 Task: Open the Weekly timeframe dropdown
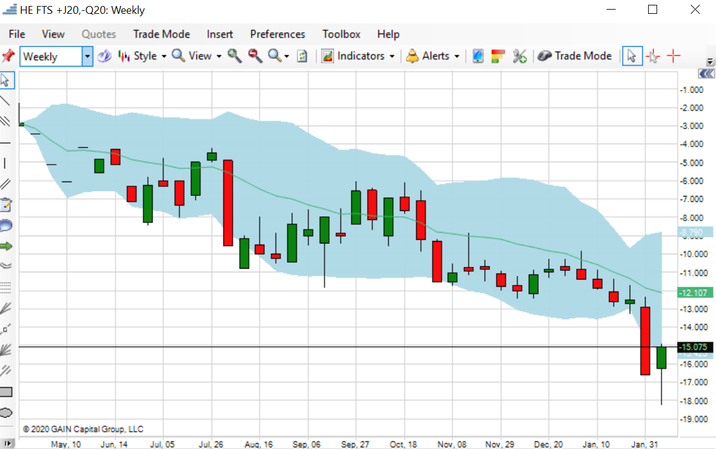pos(88,57)
